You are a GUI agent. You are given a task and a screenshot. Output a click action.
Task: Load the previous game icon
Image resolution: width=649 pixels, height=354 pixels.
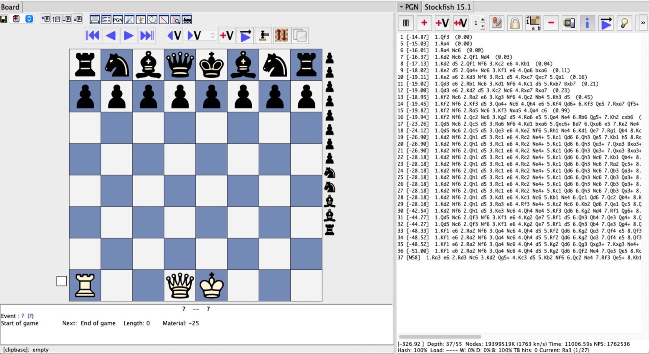(x=56, y=19)
